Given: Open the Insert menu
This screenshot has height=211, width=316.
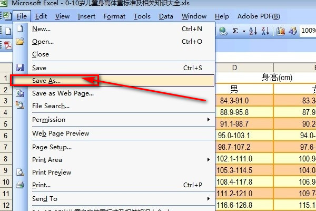Looking at the screenshot, I should (x=86, y=16).
